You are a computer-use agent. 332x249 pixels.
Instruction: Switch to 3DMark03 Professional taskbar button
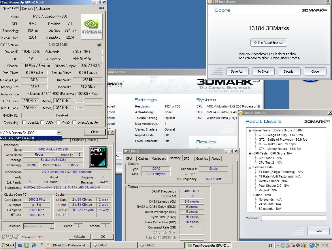point(68,245)
